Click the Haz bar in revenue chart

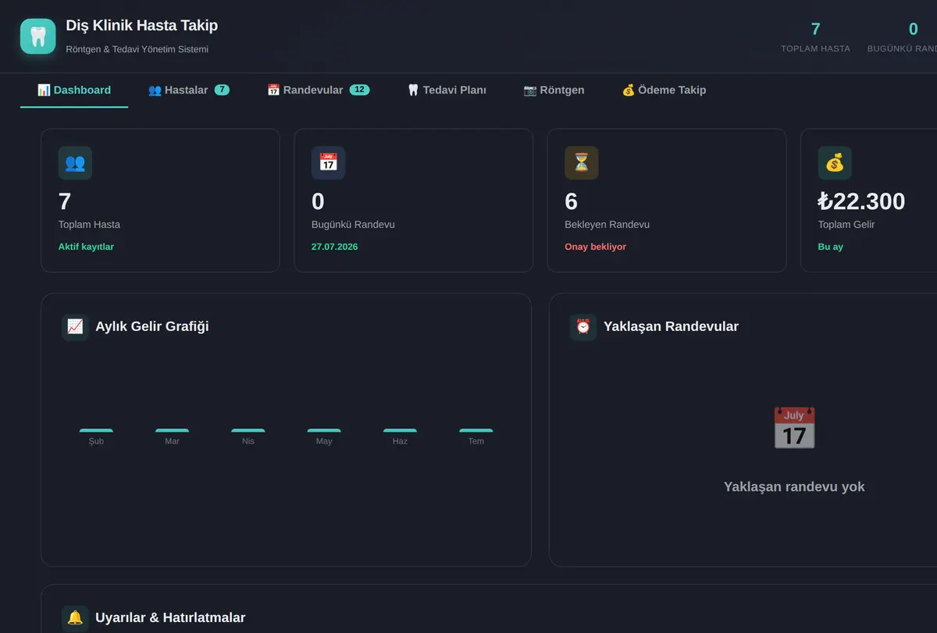(400, 431)
